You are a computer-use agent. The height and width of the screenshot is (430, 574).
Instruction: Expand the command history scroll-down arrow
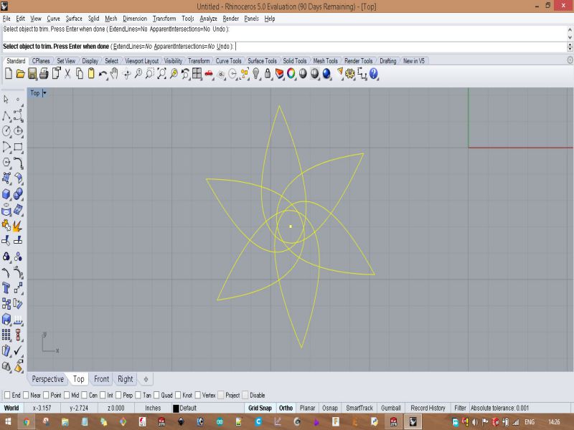pyautogui.click(x=570, y=37)
